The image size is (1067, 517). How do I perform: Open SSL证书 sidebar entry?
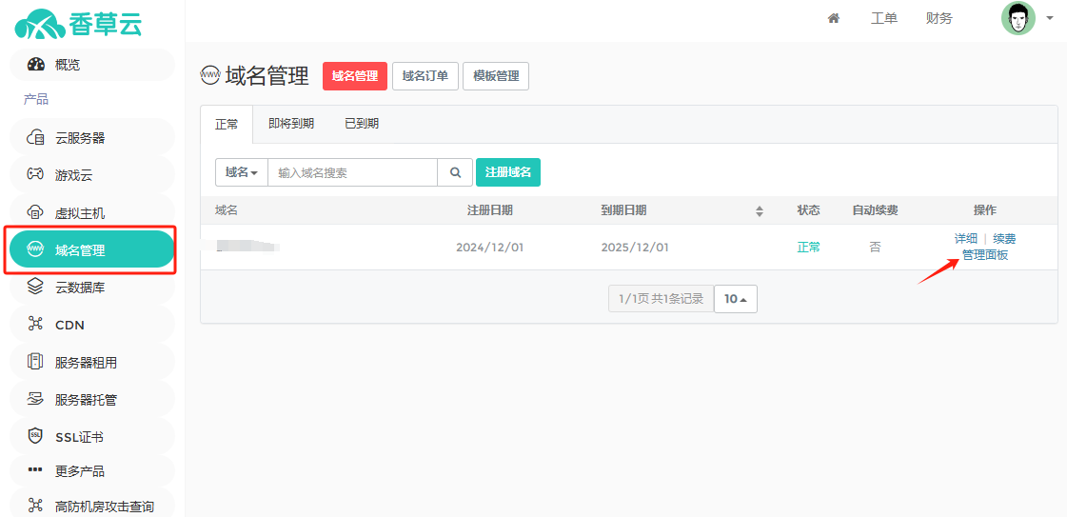point(92,437)
